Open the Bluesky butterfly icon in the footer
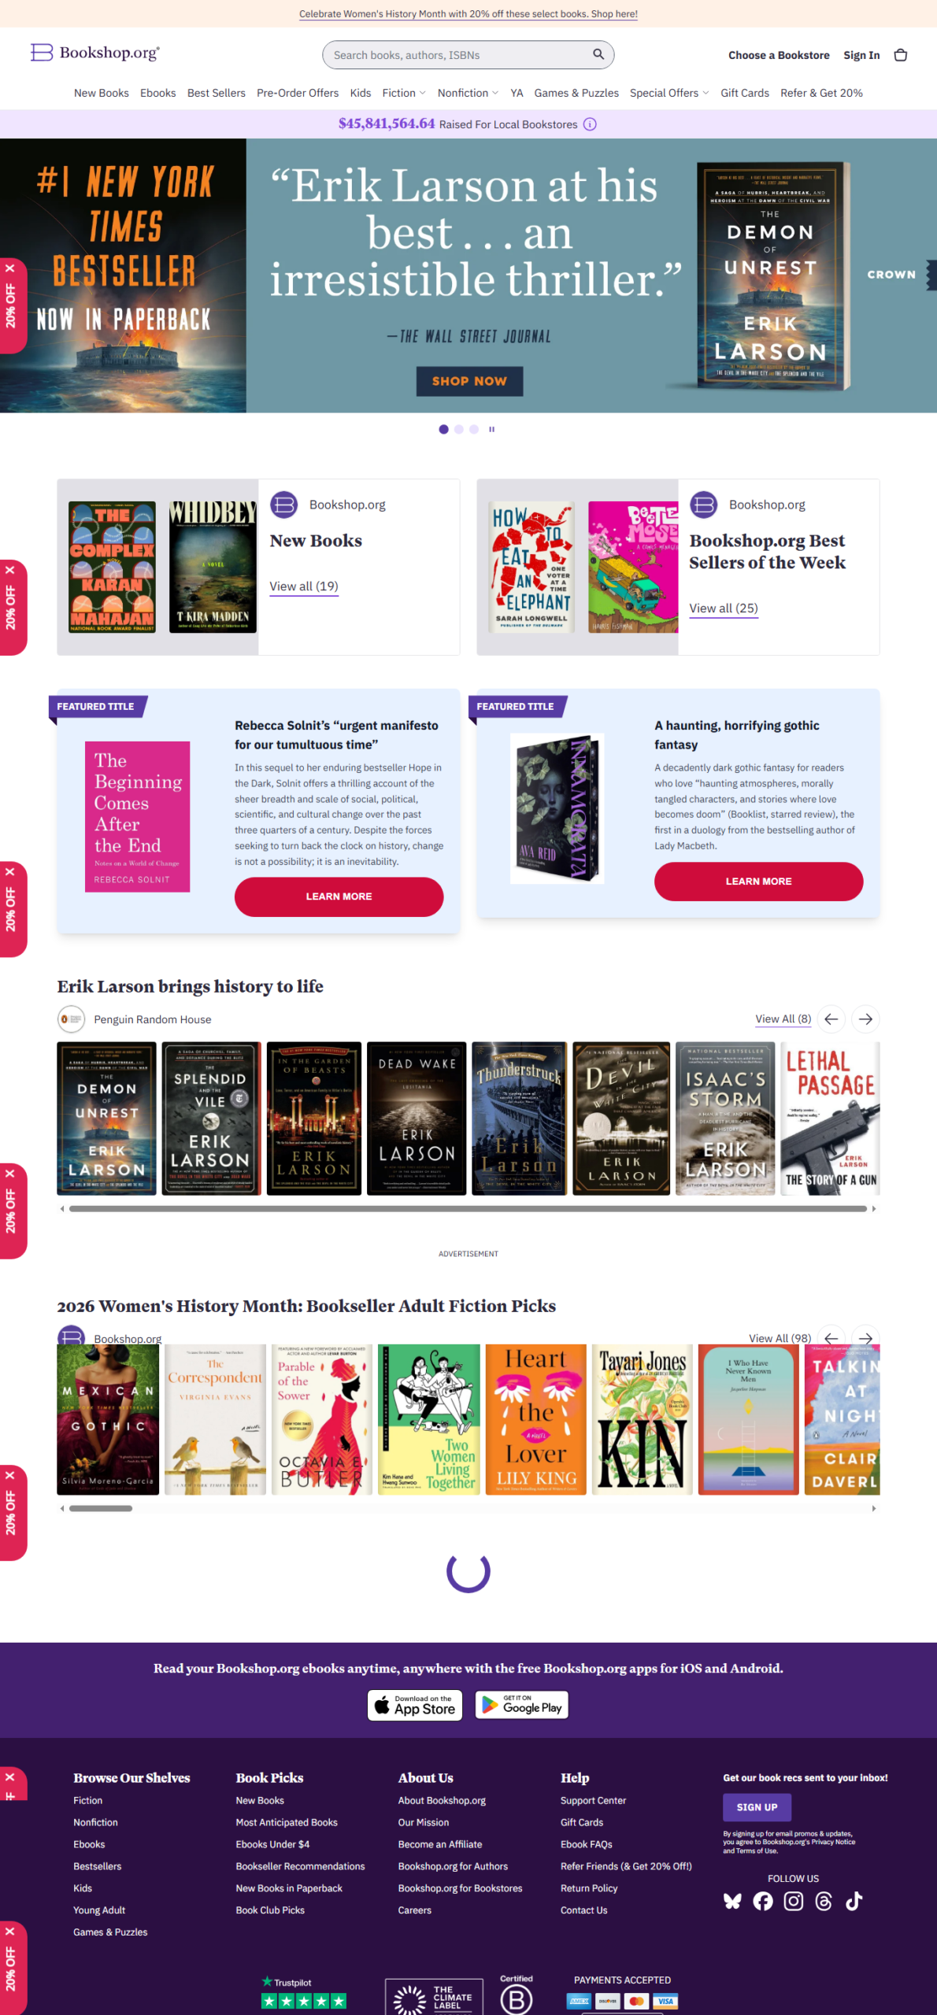The image size is (937, 2015). [733, 1902]
